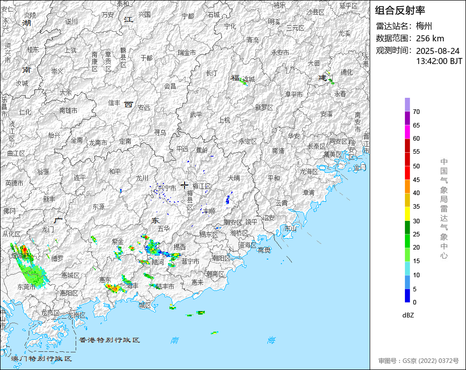Viewport: 466px width, 370px height.
Task: Select the 惠阳区 map label
Action: tap(69, 293)
